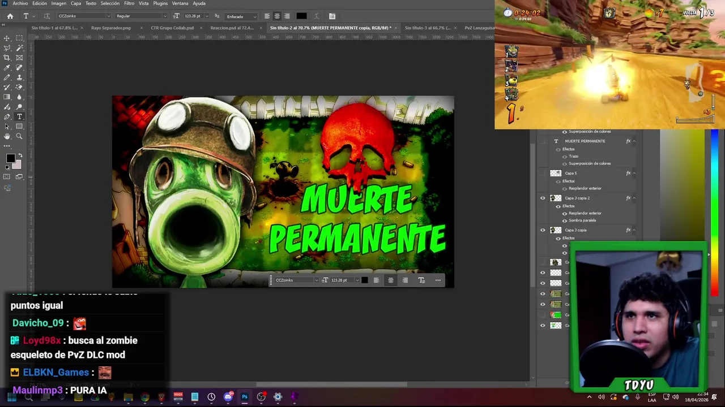Screen dimensions: 725x407
Task: Open the font size dropdown in options bar
Action: 206,16
